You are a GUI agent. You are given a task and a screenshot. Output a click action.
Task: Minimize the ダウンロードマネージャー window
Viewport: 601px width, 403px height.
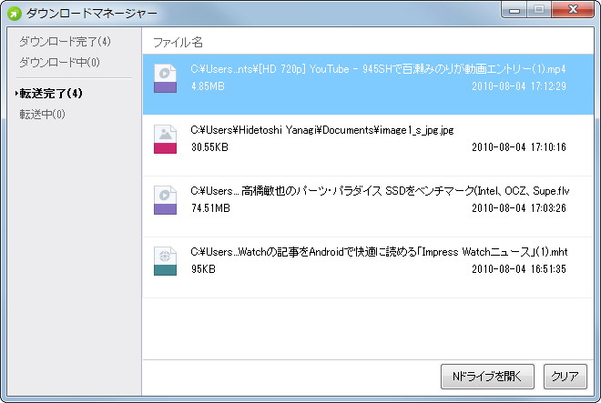coord(514,10)
